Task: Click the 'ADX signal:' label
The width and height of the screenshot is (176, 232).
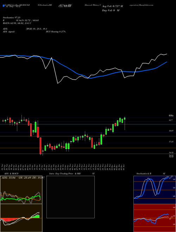Action: pos(9,32)
